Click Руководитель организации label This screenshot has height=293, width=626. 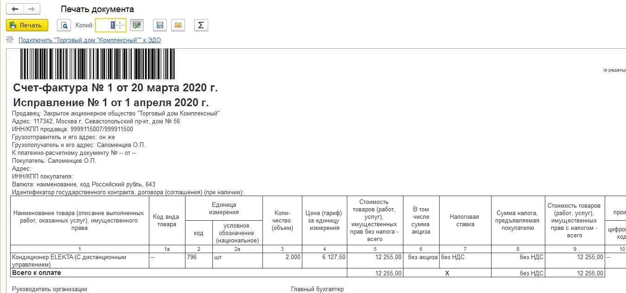(50, 289)
